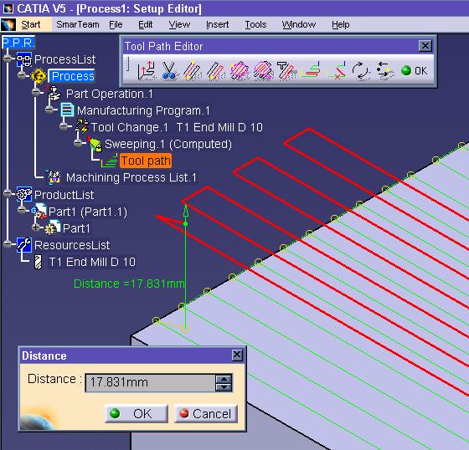Viewport: 469px width, 450px height.
Task: Click the tool path translation icon with red arrows
Action: [146, 70]
